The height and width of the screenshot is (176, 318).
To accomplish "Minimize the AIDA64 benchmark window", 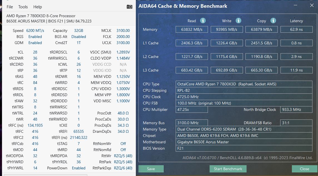I will click(x=295, y=6).
